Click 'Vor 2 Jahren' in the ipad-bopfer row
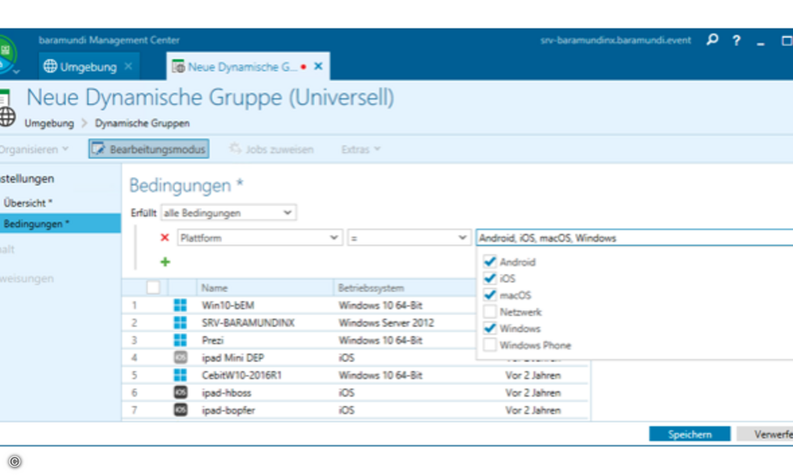 (533, 410)
